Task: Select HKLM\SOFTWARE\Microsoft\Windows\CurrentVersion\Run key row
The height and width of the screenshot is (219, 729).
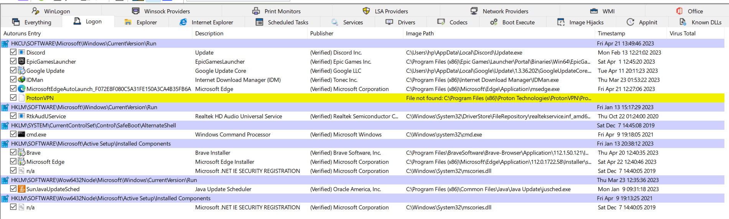Action: [x=362, y=107]
